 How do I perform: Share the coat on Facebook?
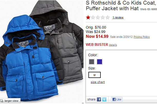click(99, 99)
